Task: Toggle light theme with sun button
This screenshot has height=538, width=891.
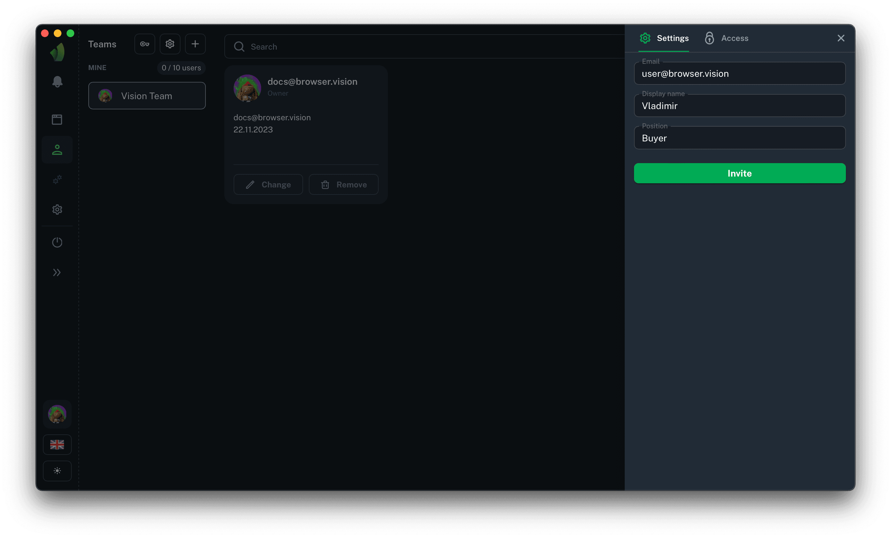Action: point(57,471)
